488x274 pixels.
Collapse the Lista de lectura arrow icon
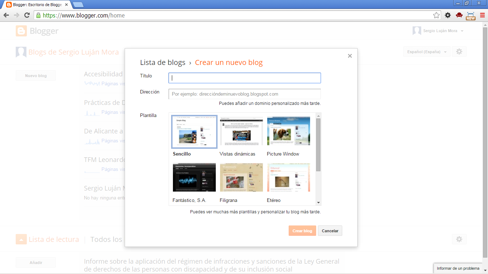[x=21, y=239]
